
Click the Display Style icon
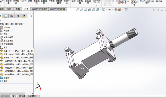coord(104,10)
